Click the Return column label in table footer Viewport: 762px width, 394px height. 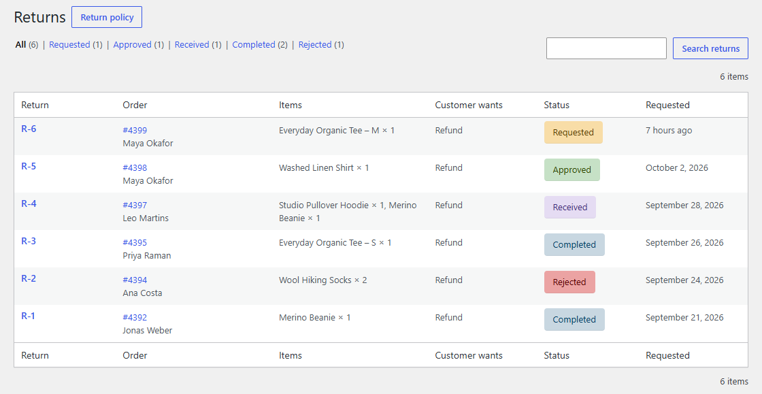[35, 355]
